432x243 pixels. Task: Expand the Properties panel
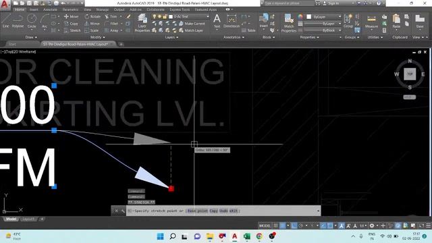310,37
